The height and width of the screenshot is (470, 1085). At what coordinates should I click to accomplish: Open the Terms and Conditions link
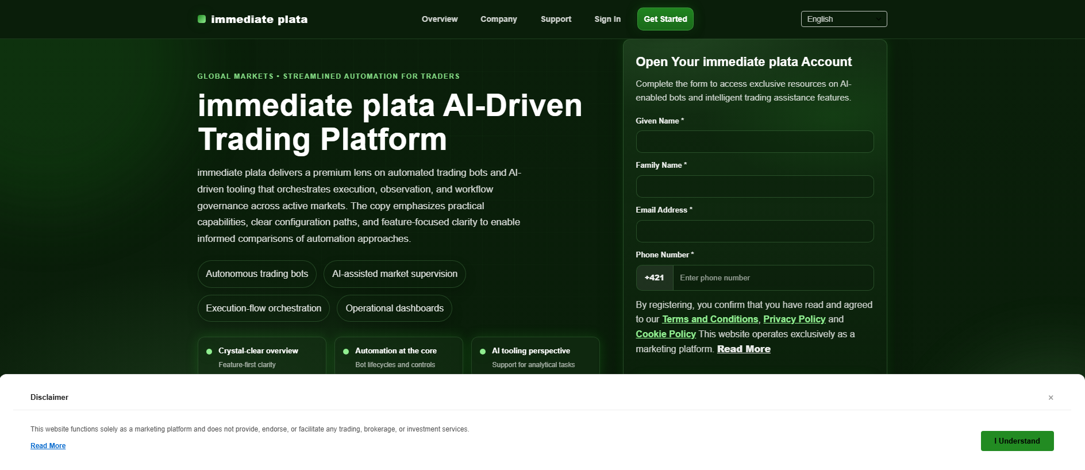[x=710, y=319]
